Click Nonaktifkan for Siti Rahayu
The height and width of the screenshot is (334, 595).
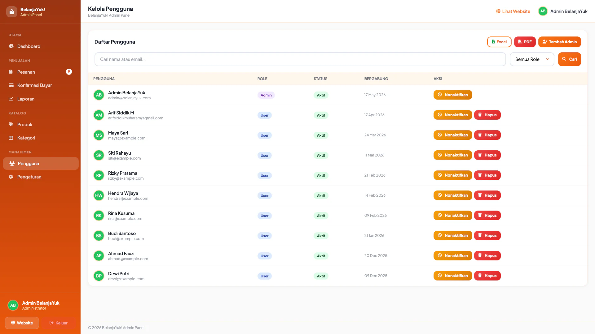tap(452, 155)
